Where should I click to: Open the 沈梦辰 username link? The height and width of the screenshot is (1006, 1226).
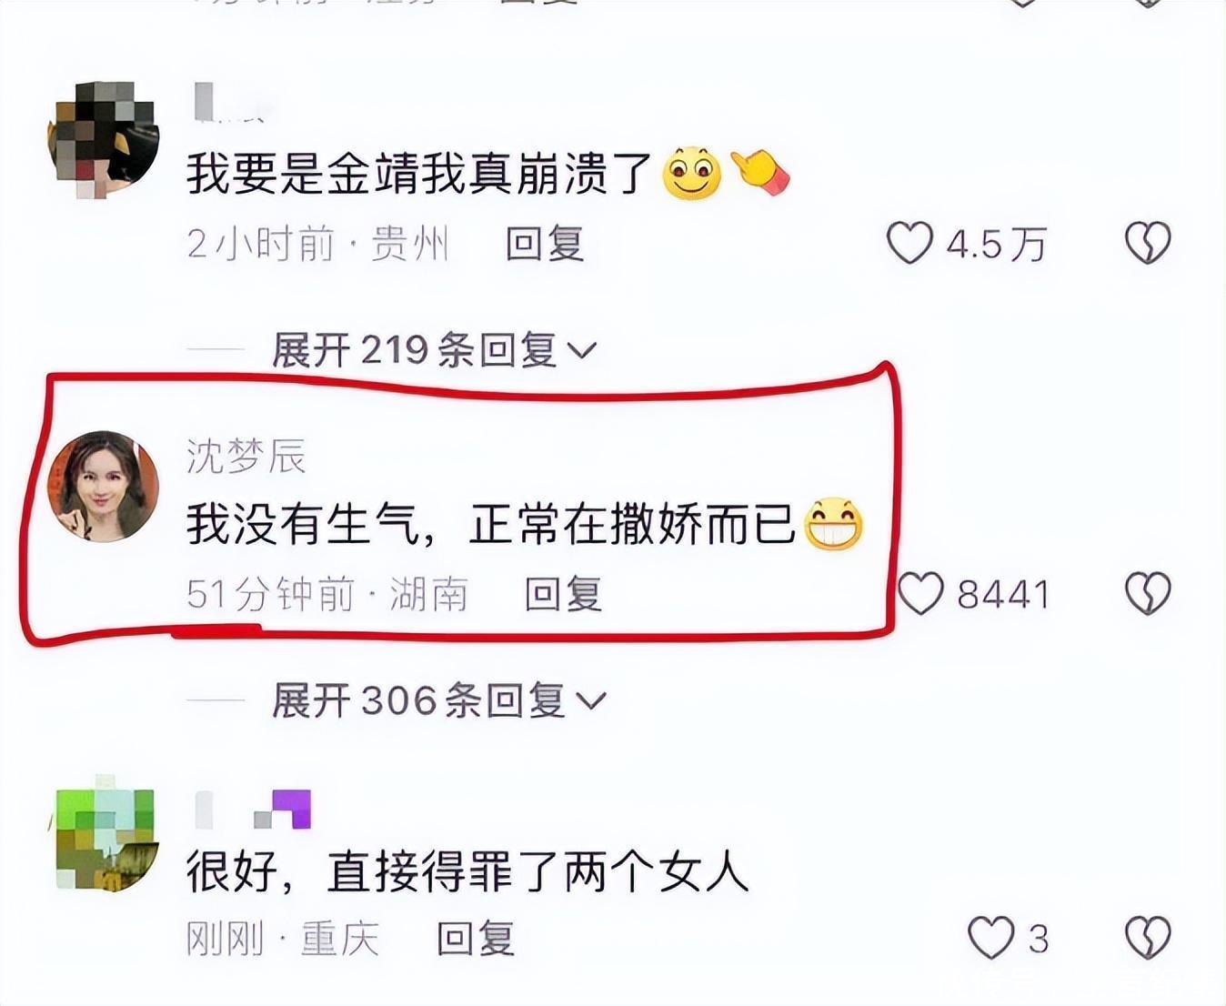pos(246,456)
